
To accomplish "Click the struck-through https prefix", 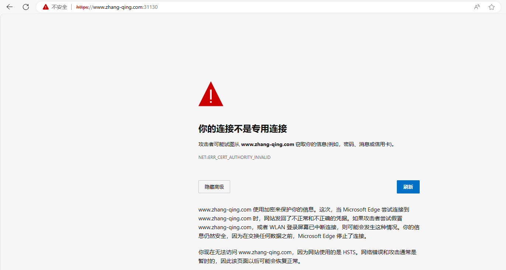I will 82,7.
